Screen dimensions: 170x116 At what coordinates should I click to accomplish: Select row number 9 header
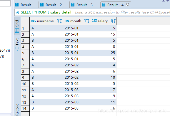(25, 78)
